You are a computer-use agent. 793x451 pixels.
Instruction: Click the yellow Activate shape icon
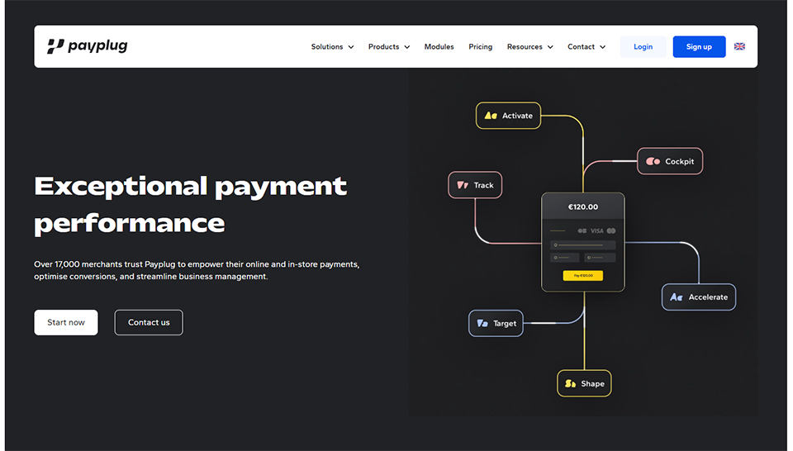(491, 116)
